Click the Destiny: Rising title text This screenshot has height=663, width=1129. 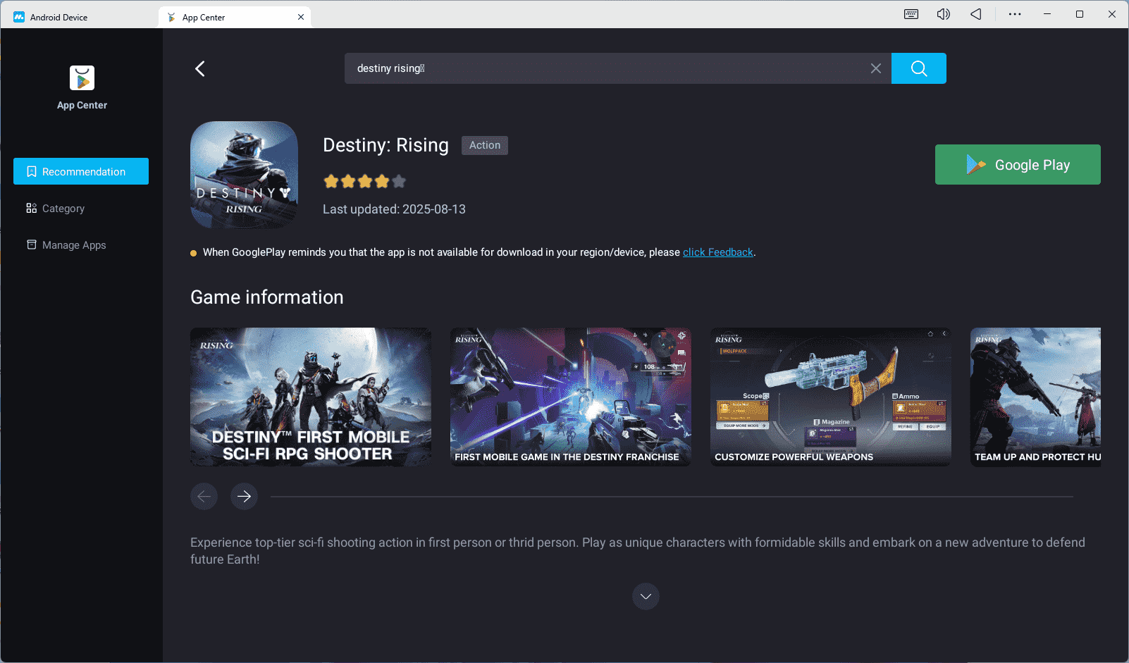[x=385, y=145]
